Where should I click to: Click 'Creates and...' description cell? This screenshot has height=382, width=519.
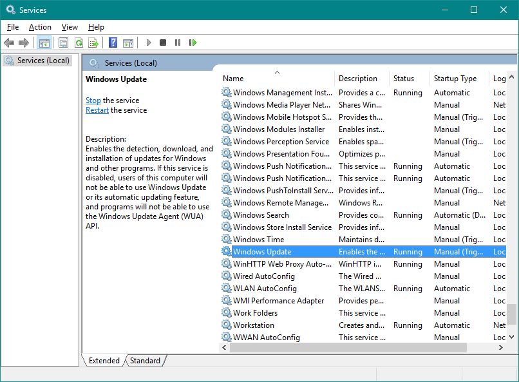click(x=361, y=325)
